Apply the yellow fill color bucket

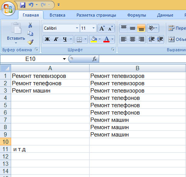click(x=94, y=39)
